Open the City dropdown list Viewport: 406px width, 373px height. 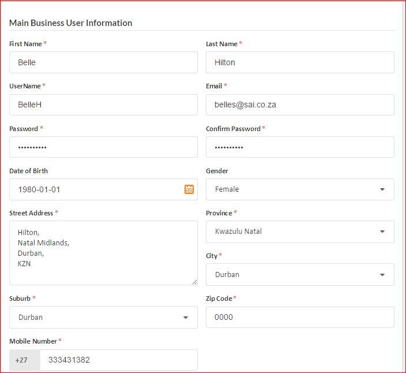(300, 275)
